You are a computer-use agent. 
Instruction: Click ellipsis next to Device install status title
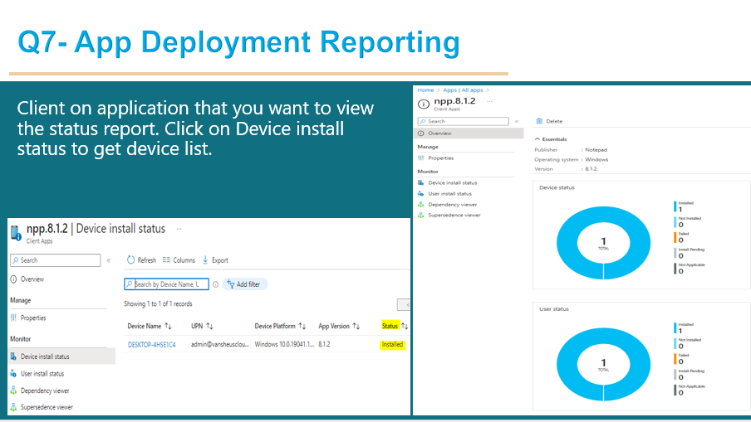point(179,229)
